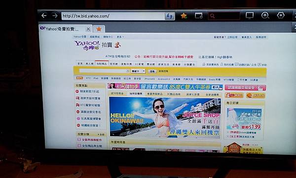
Task: Reload page using the refresh arrows icon
Action: tap(170, 16)
